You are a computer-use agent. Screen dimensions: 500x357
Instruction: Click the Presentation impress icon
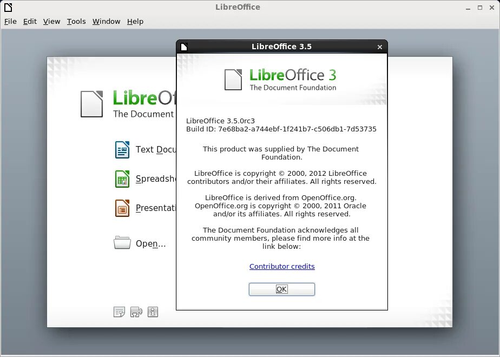point(122,208)
